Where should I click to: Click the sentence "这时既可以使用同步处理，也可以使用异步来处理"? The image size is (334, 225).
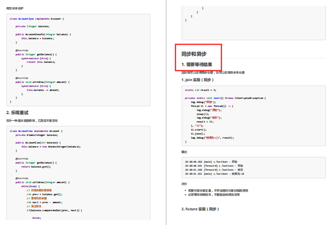[213, 73]
